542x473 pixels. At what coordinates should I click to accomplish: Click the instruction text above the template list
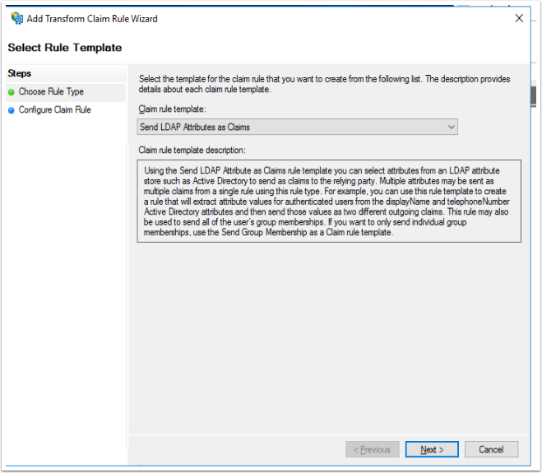324,84
